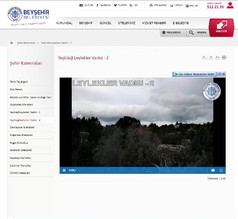Expand the E Belediye menu

[x=180, y=23]
